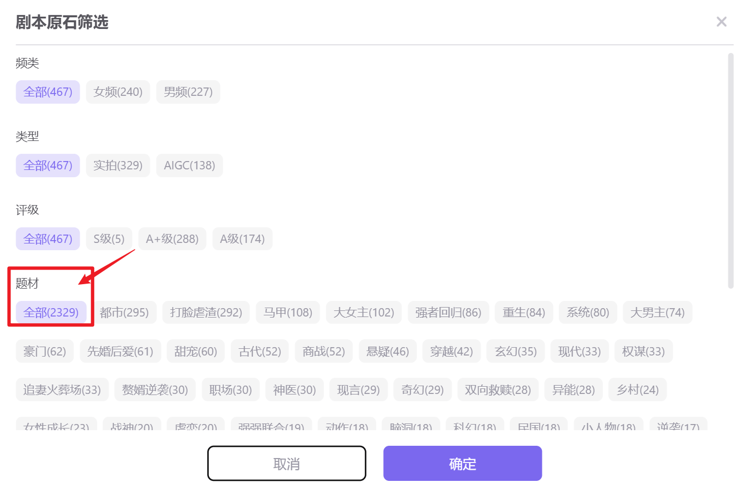Choose the A+级(288) rating filter
Image resolution: width=749 pixels, height=487 pixels.
click(172, 239)
